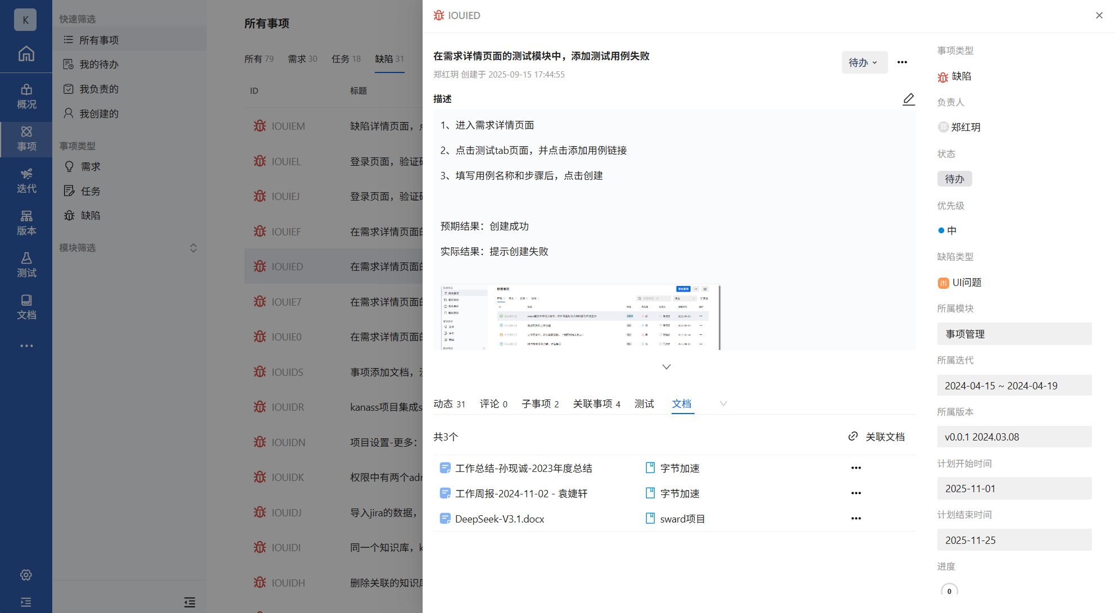Expand the description with down chevron
1115x613 pixels.
point(666,367)
